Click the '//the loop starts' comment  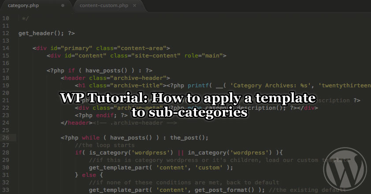coord(105,145)
